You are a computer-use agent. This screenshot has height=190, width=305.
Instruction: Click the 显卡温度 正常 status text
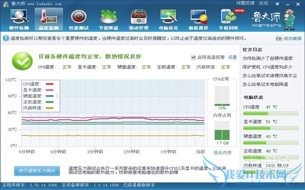click(x=107, y=67)
